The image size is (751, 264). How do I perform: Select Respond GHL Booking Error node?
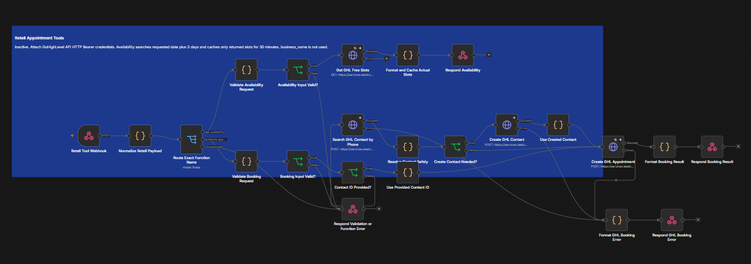(672, 220)
